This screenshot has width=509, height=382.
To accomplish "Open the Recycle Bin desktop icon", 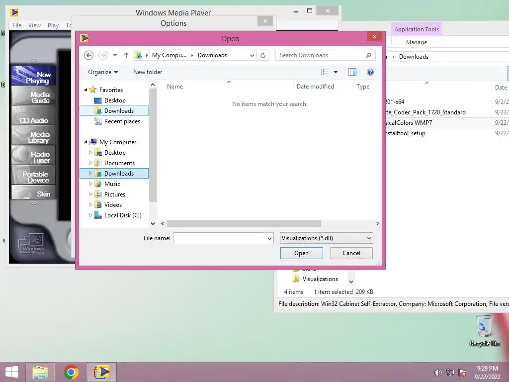I will tap(484, 331).
